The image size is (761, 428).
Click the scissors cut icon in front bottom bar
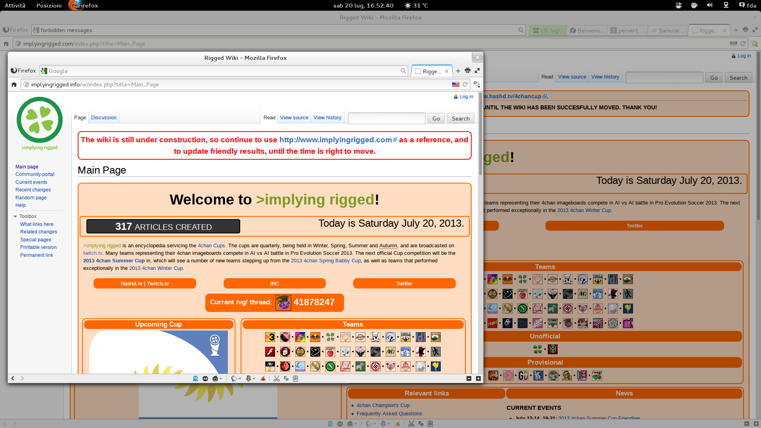pos(277,378)
